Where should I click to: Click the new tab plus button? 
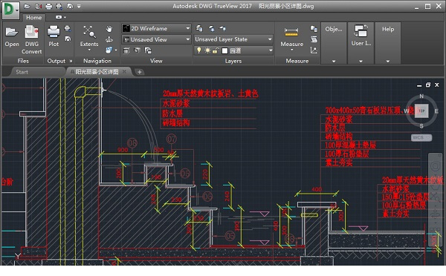point(140,72)
